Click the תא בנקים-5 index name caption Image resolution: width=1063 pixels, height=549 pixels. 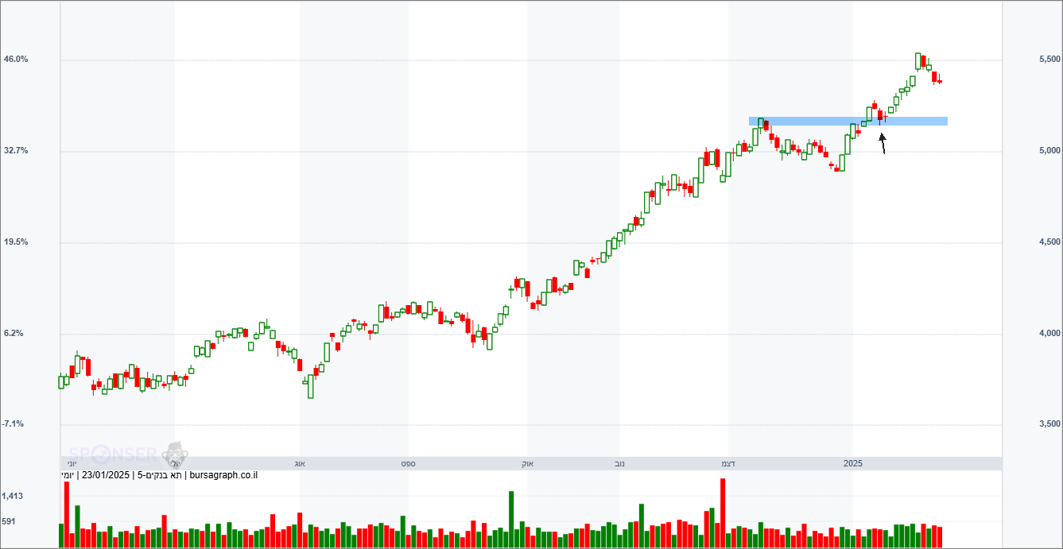[160, 475]
